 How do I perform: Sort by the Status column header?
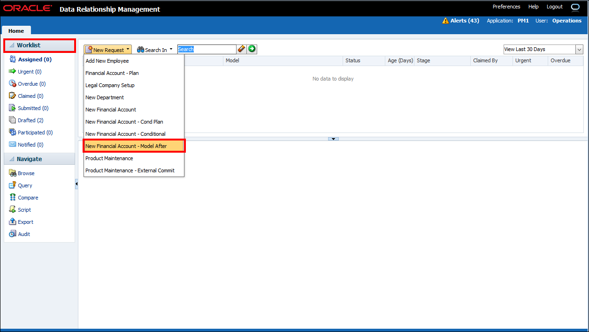(x=364, y=60)
